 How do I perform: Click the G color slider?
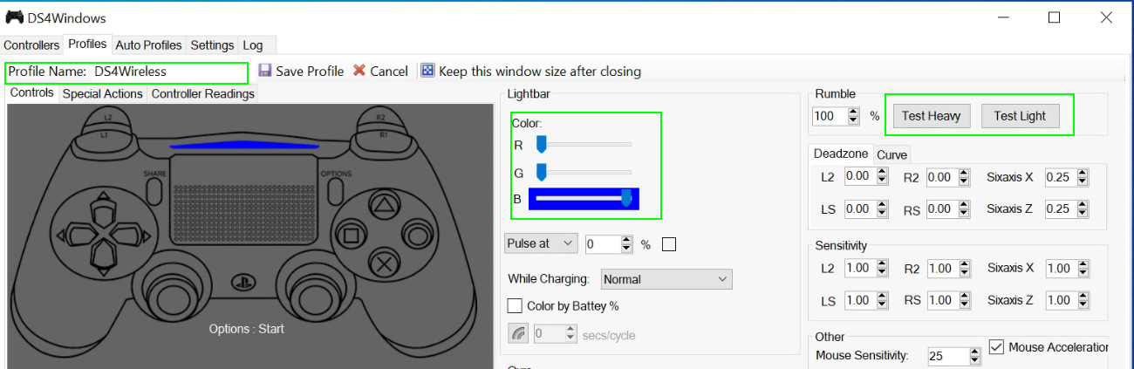coord(583,171)
